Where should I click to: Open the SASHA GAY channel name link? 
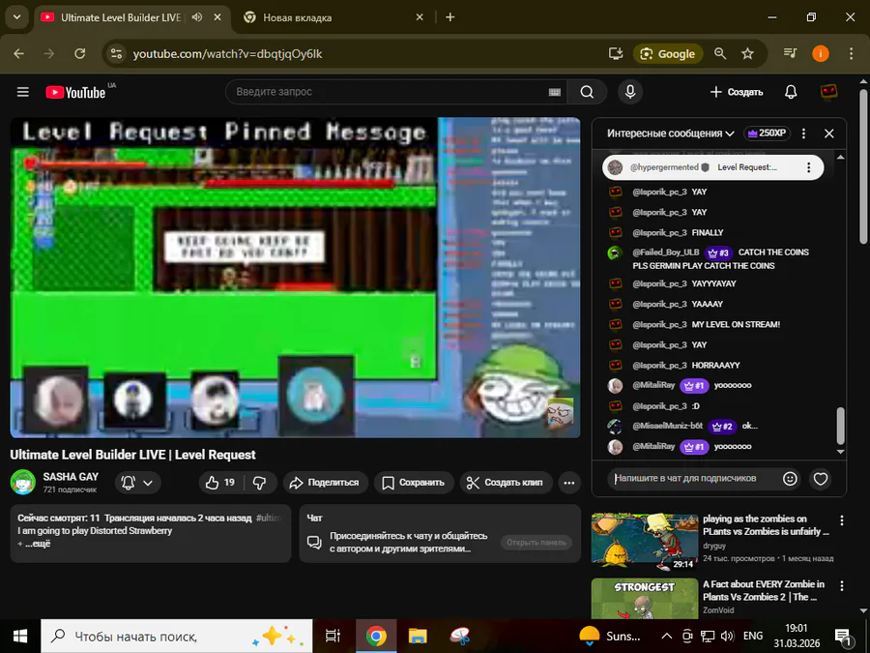71,477
